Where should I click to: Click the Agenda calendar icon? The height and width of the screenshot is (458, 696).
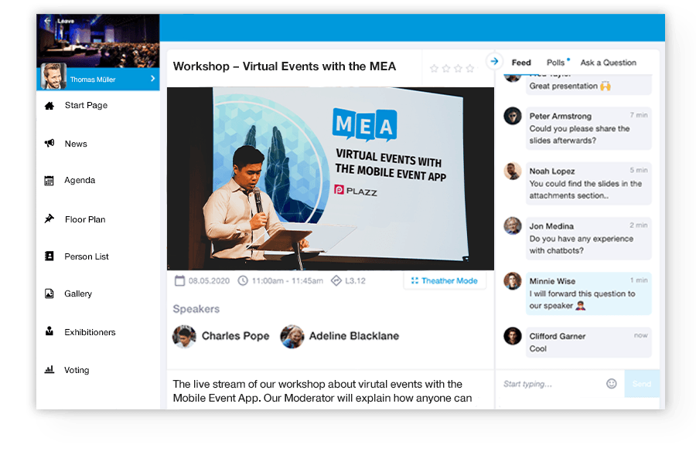pyautogui.click(x=49, y=181)
